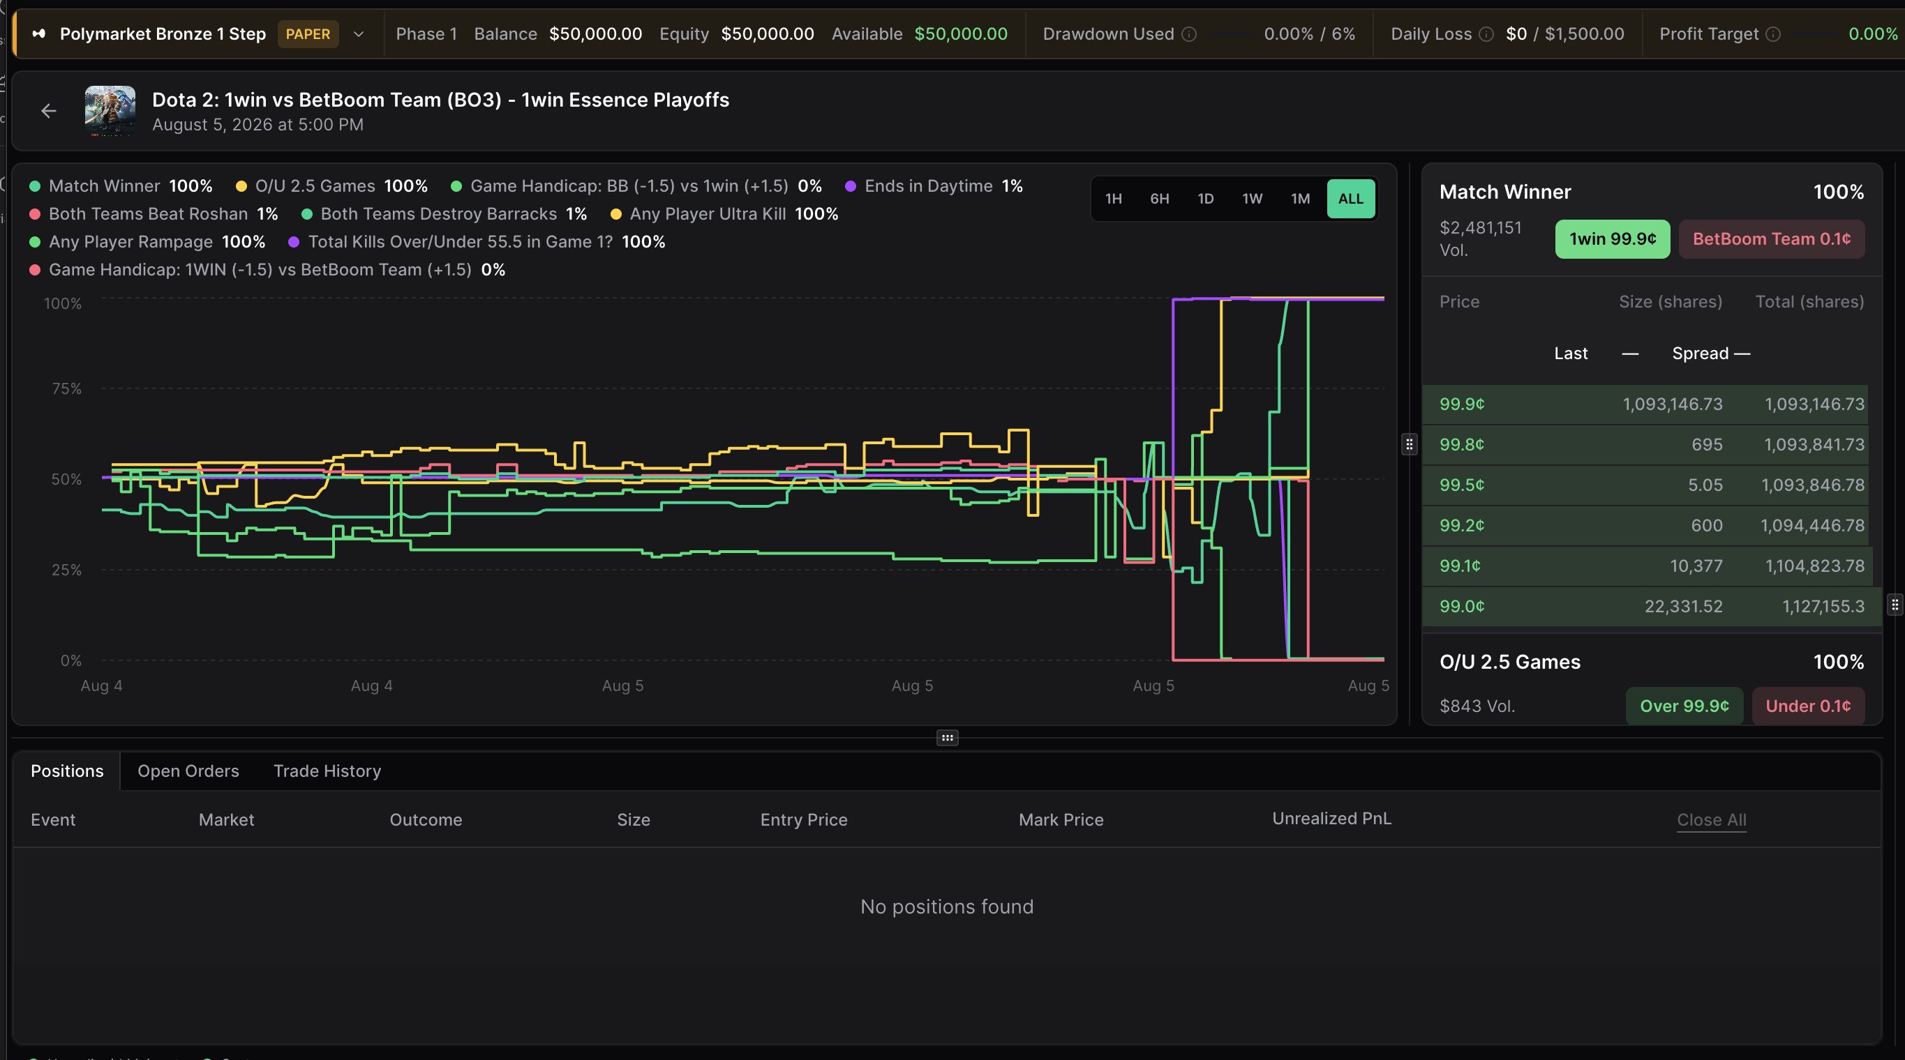Click the BetBoom Team 0.1¢ outcome button

[x=1771, y=239]
